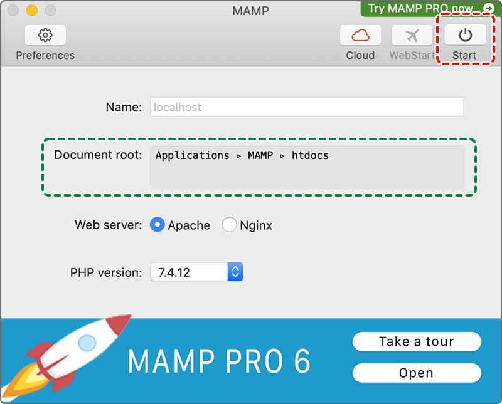The height and width of the screenshot is (404, 502).
Task: Click the Cloud icon in the toolbar
Action: coord(360,36)
